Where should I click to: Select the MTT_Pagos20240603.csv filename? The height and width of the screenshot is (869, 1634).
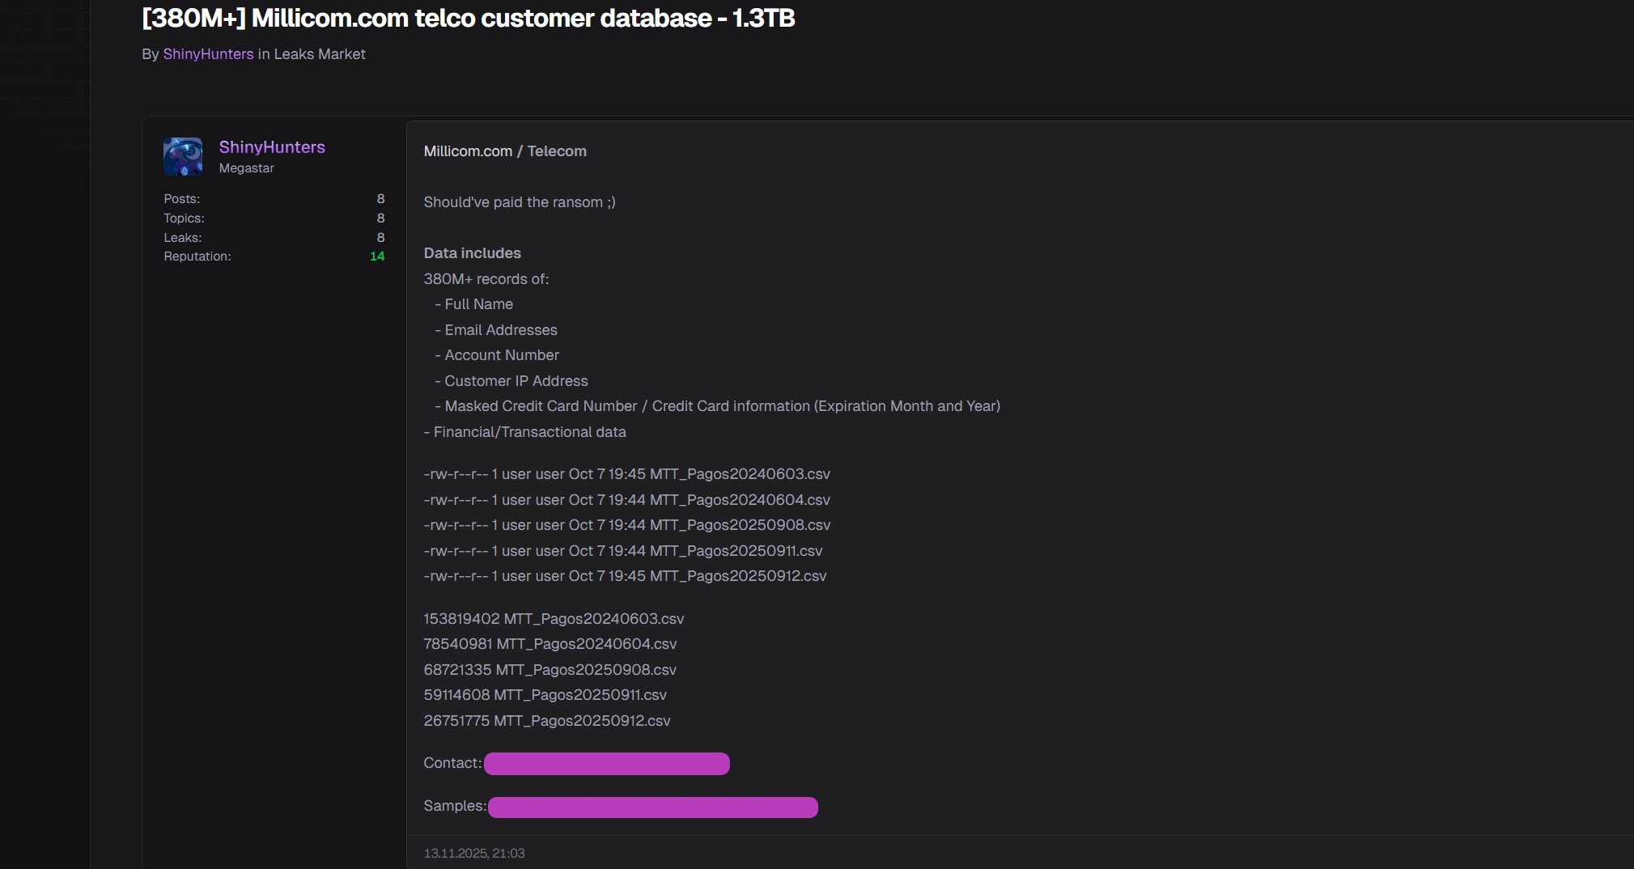738,474
